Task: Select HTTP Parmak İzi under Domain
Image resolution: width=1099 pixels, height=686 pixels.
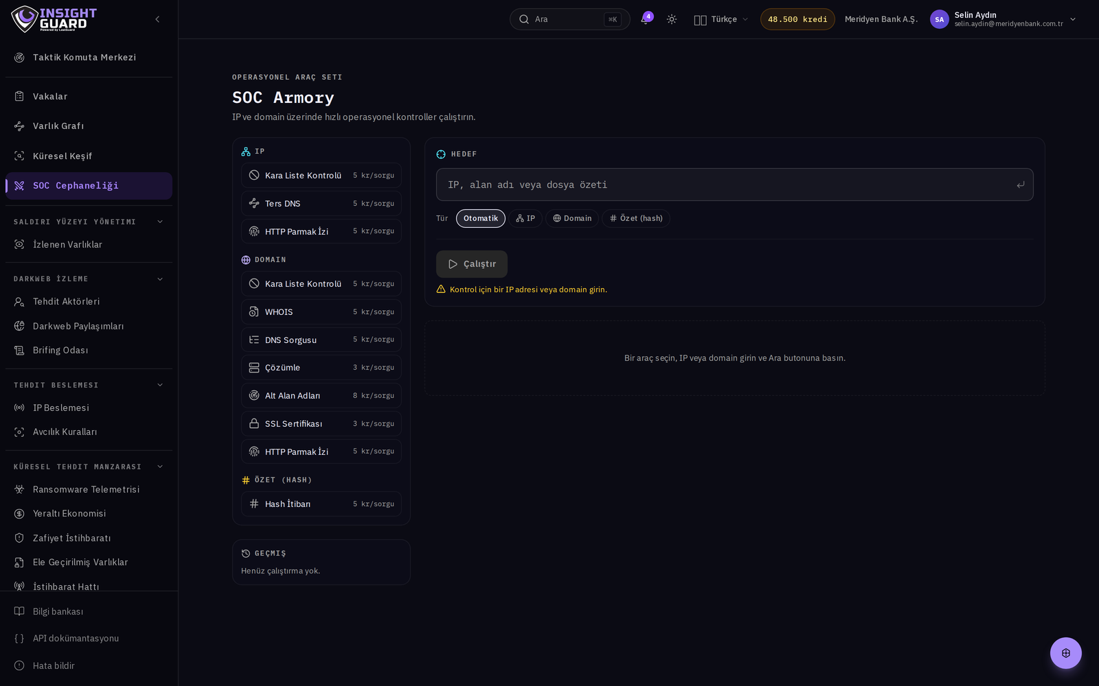Action: pos(321,451)
